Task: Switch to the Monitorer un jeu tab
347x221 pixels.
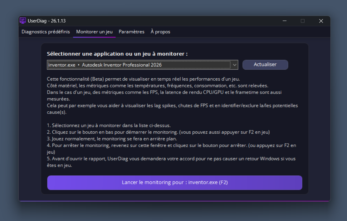Action: click(x=94, y=32)
